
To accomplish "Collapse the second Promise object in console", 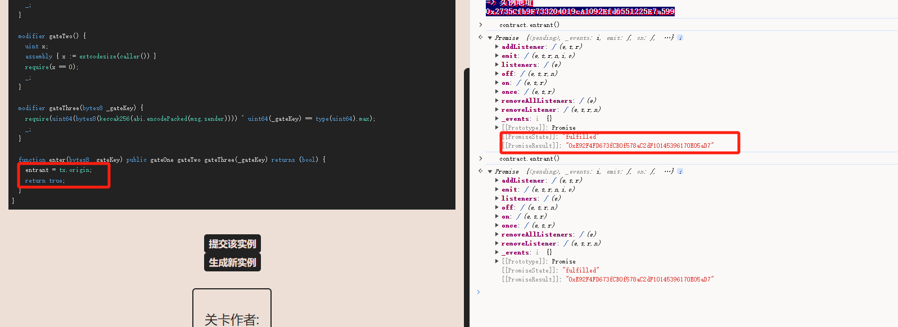I will [x=490, y=171].
